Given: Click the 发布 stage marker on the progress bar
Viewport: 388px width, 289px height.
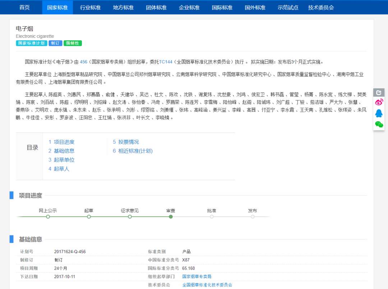Looking at the screenshot, I should 253,217.
